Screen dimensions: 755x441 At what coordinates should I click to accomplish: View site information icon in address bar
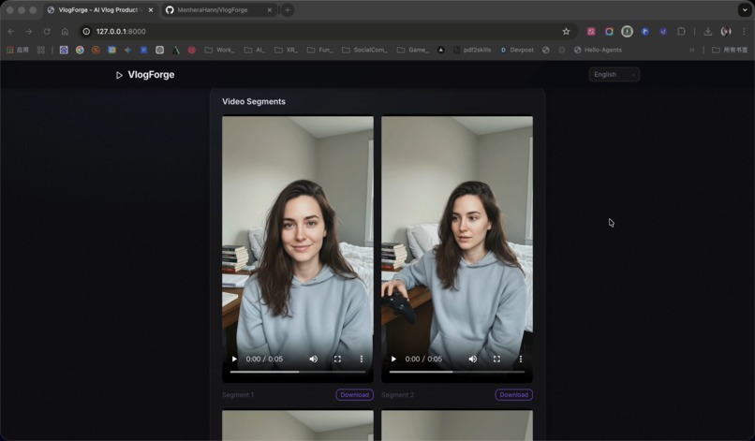tap(86, 31)
